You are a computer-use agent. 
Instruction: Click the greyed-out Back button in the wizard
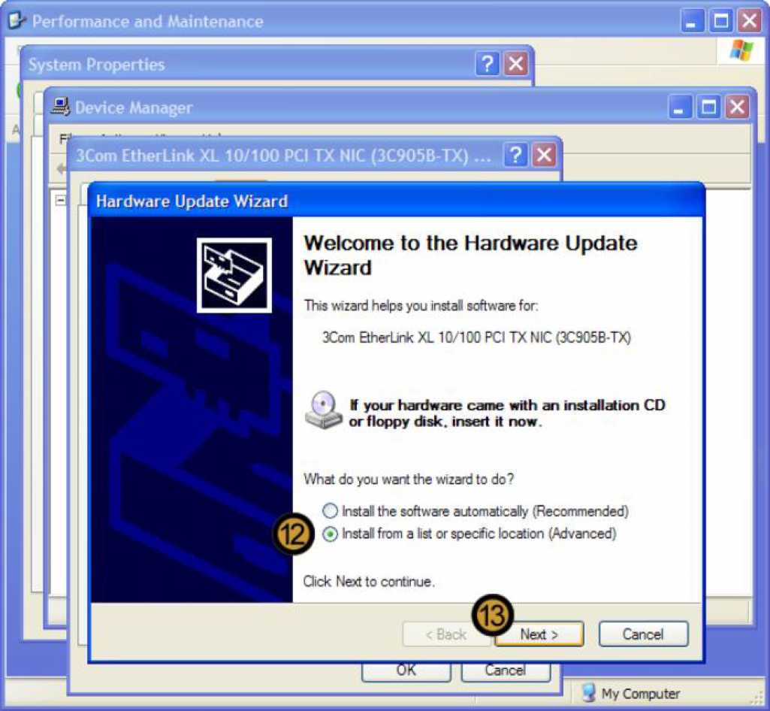446,634
